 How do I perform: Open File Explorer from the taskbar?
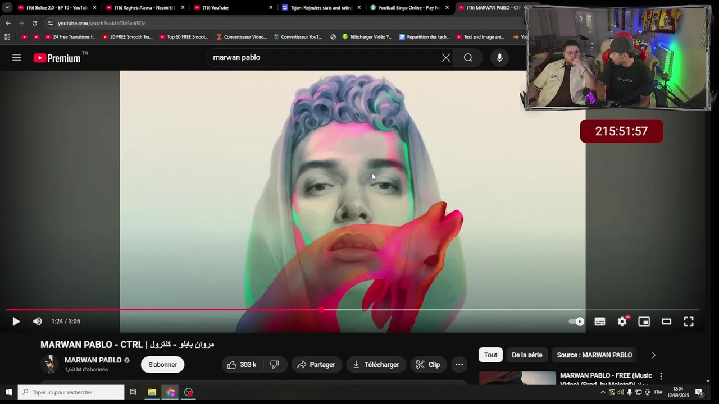pyautogui.click(x=152, y=392)
